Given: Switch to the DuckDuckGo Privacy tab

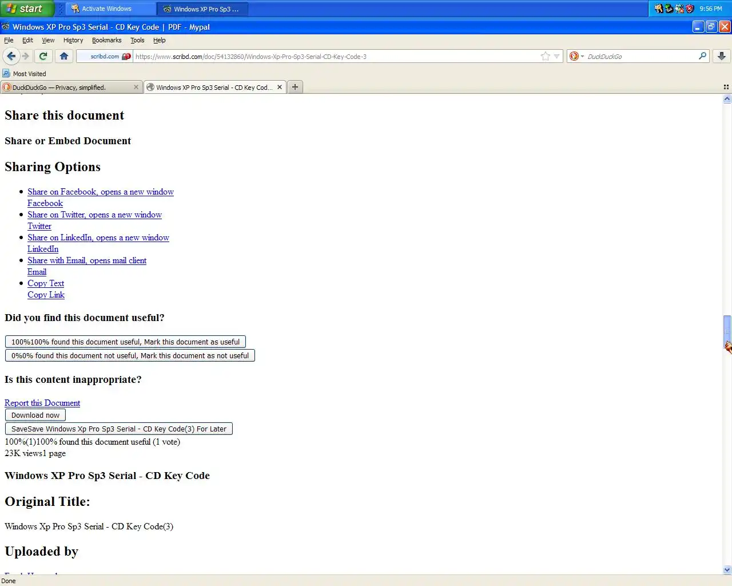Looking at the screenshot, I should pos(71,87).
